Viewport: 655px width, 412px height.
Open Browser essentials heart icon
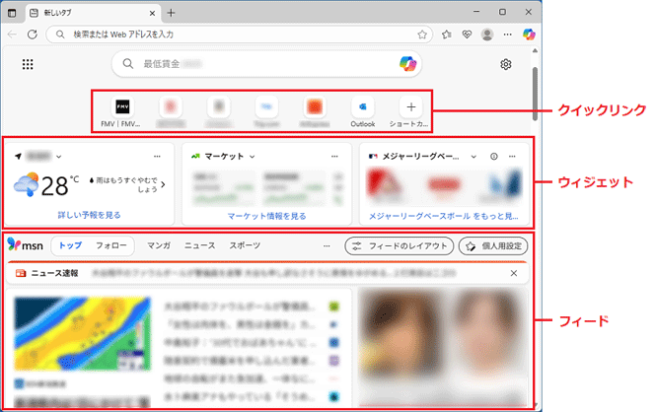point(467,34)
